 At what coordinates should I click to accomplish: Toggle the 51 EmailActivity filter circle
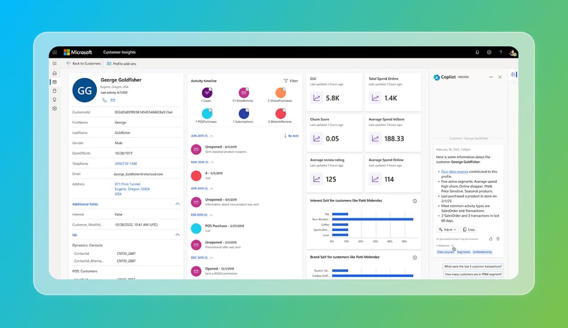[x=244, y=93]
